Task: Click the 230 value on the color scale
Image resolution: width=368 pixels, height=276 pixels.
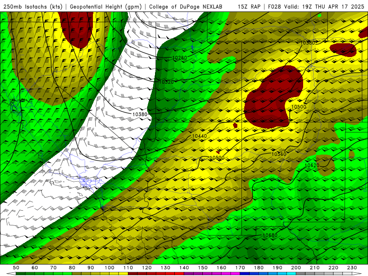Action: [x=352, y=268]
